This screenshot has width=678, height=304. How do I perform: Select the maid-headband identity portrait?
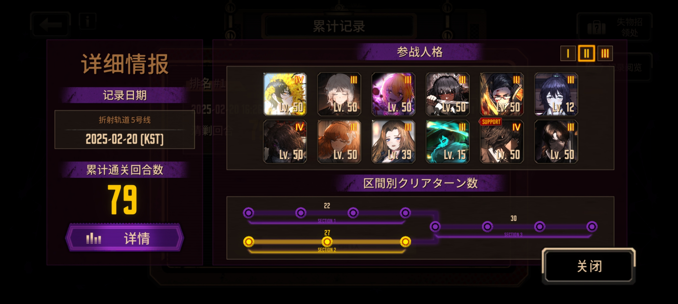click(448, 94)
